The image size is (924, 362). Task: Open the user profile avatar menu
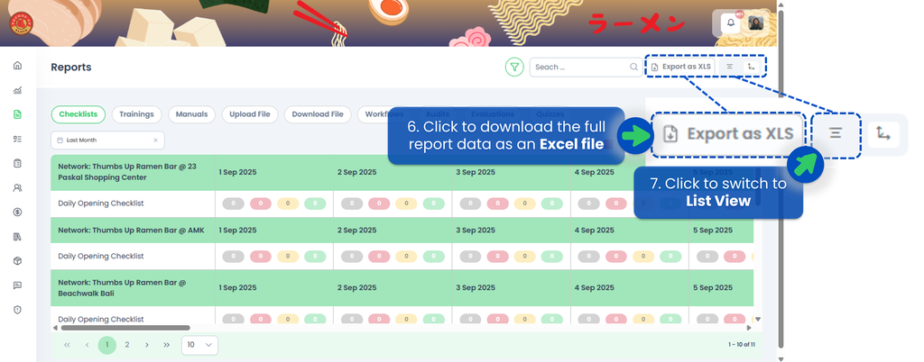point(756,23)
